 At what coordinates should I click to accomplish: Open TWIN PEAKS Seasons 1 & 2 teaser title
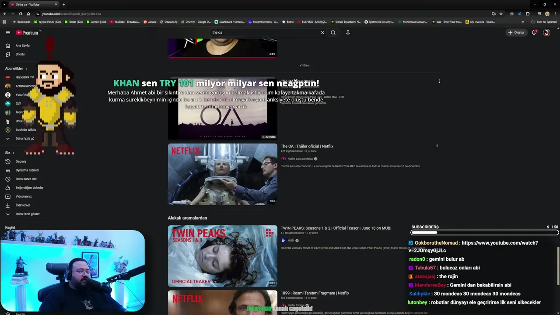click(336, 228)
